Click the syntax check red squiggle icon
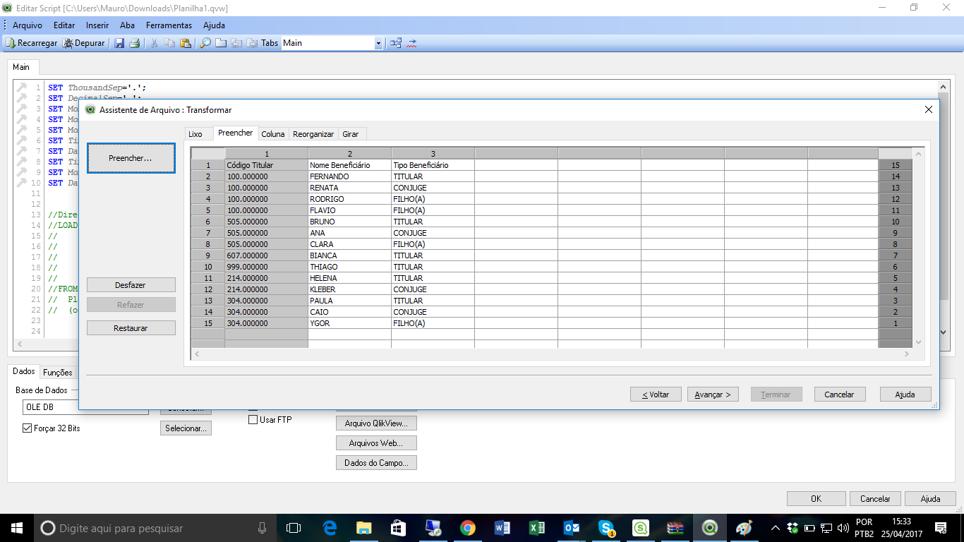The width and height of the screenshot is (964, 542). click(412, 43)
